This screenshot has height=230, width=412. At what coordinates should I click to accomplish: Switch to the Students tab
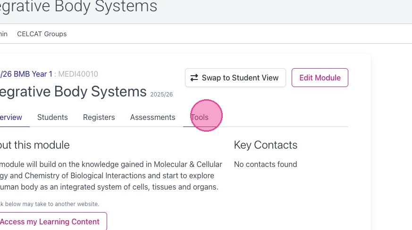click(x=52, y=117)
